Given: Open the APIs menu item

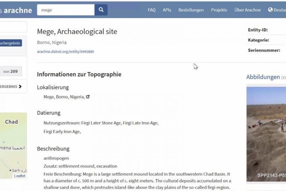Looking at the screenshot, I should [x=167, y=10].
